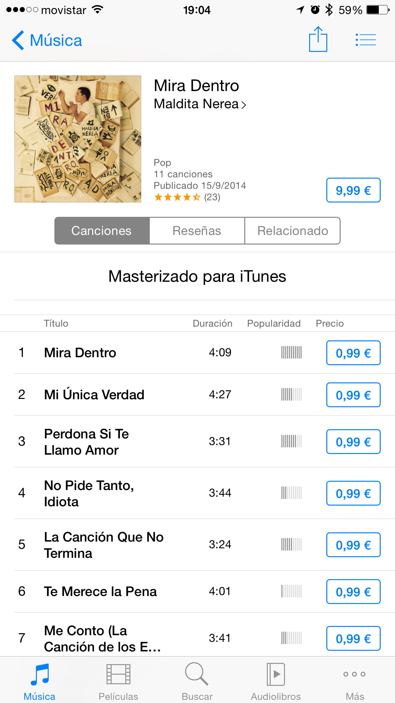
Task: Tap the Mira Dentro album cover artwork
Action: tap(78, 139)
